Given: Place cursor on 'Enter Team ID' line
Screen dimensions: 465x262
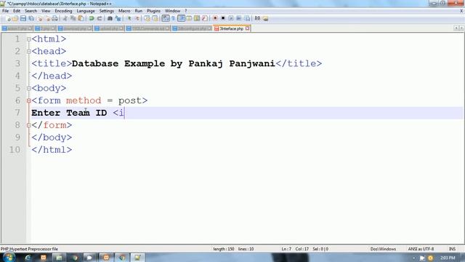Looking at the screenshot, I should 69,113.
